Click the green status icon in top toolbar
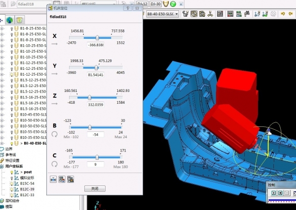296x210 pixels. coord(173,4)
